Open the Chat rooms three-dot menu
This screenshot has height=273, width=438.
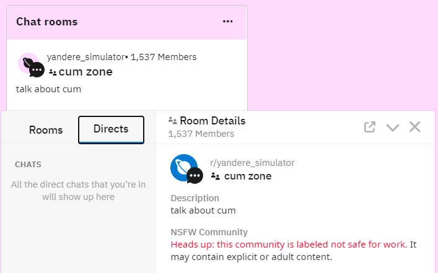[x=227, y=22]
